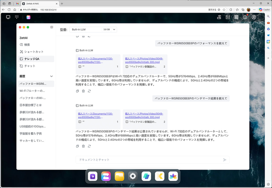The height and width of the screenshot is (188, 272).
Task: Open history item USB接続の10Gbps...
Action: pos(36,126)
